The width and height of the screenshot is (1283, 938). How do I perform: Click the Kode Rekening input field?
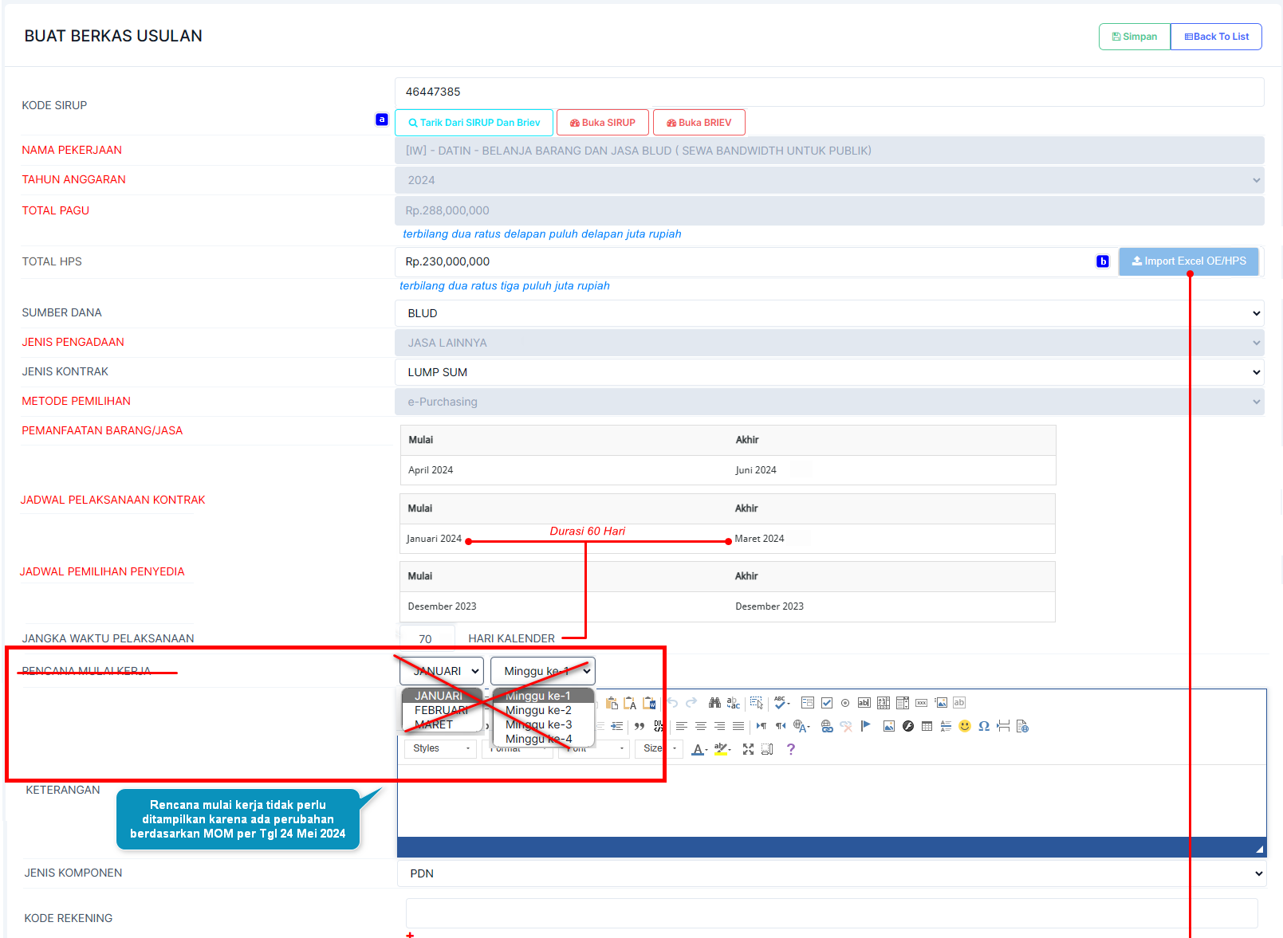832,913
